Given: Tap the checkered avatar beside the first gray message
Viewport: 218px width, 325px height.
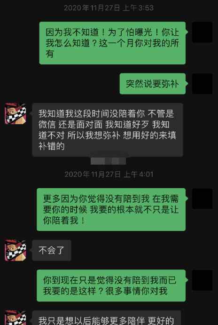Looking at the screenshot, I should tap(16, 113).
